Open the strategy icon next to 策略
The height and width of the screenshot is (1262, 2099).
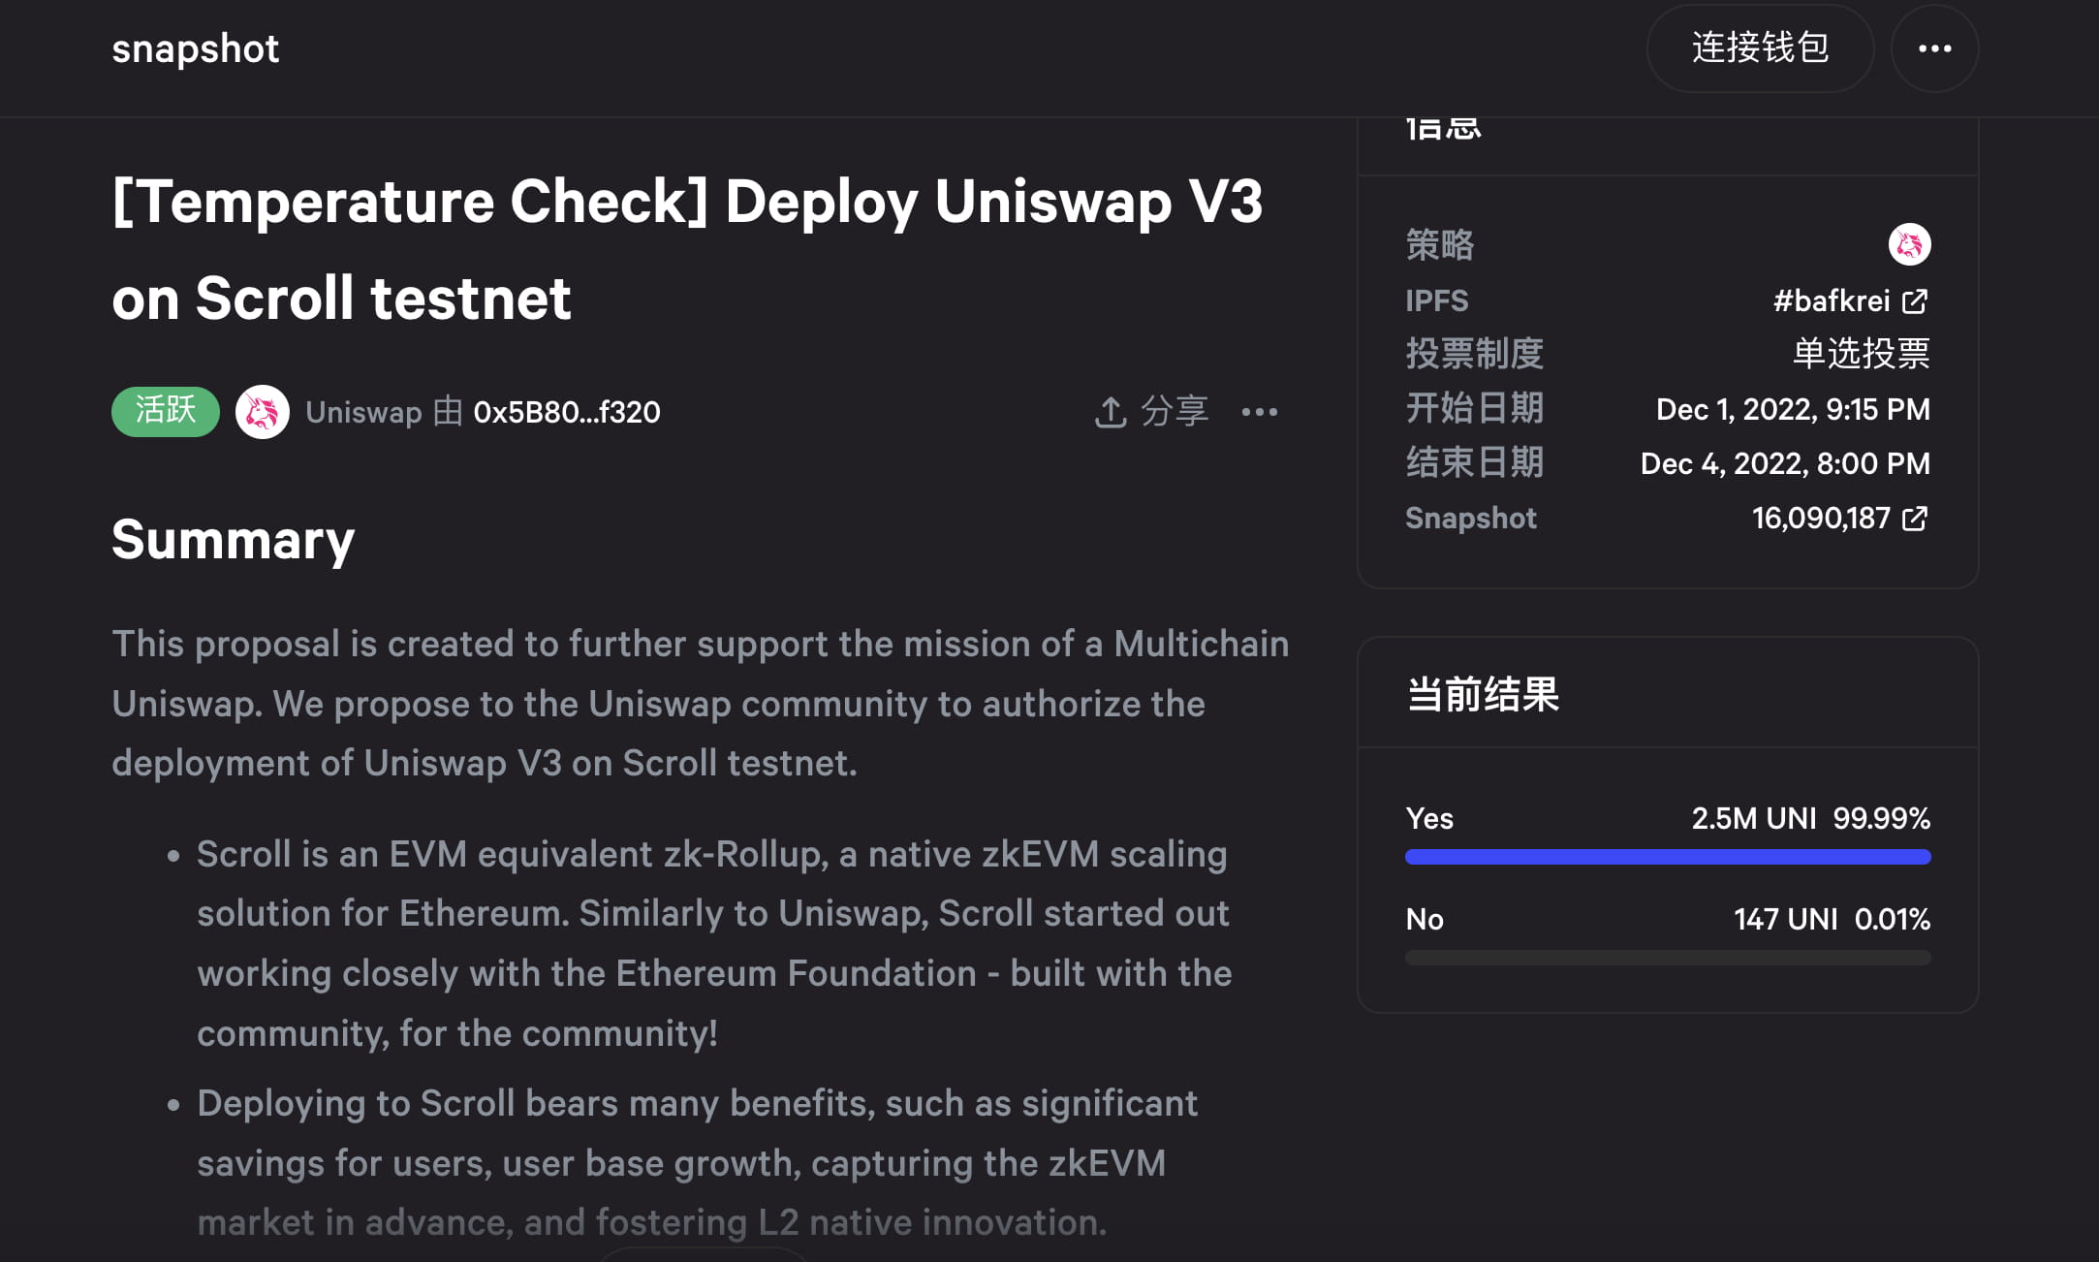(1911, 244)
